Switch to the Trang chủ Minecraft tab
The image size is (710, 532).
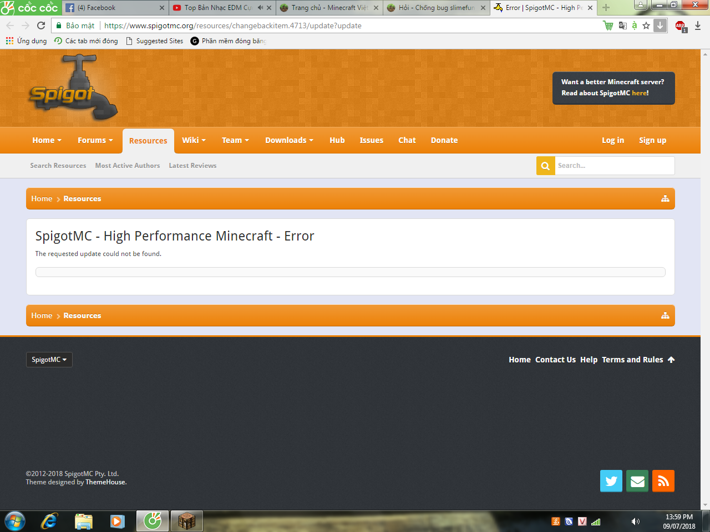click(x=329, y=8)
